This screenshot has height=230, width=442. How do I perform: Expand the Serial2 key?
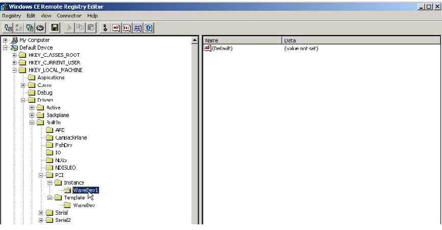point(41,220)
